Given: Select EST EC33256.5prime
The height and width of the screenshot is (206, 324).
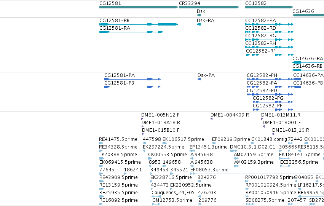Looking at the screenshot, I should [x=286, y=166].
